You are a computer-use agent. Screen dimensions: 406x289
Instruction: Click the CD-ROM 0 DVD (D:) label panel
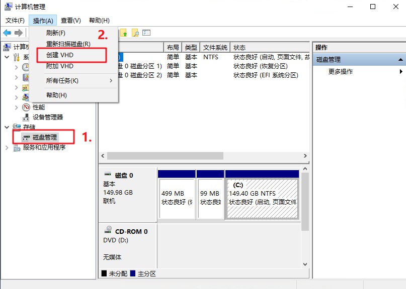click(128, 246)
